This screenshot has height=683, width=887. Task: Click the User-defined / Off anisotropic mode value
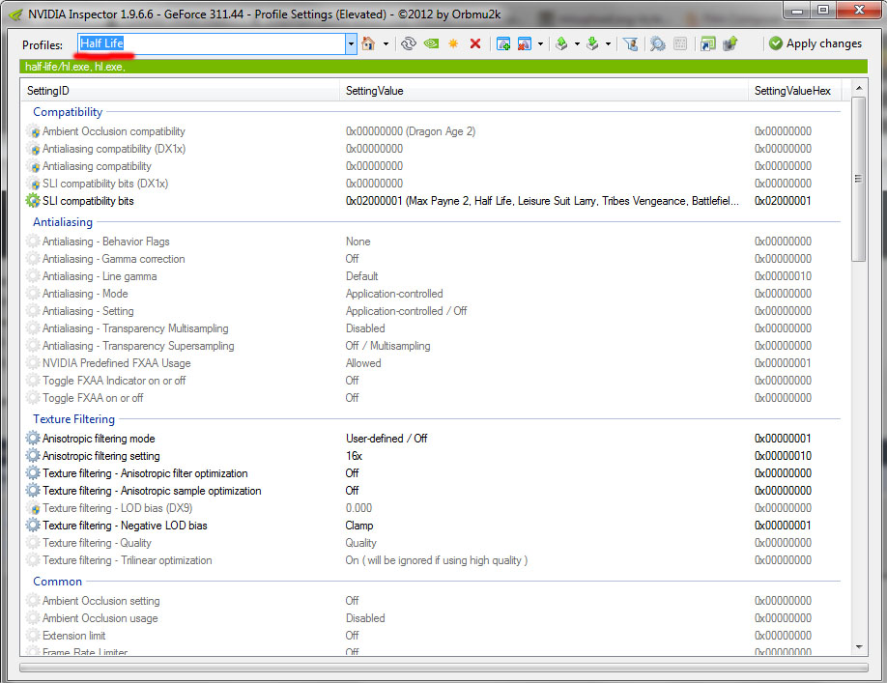pos(386,439)
